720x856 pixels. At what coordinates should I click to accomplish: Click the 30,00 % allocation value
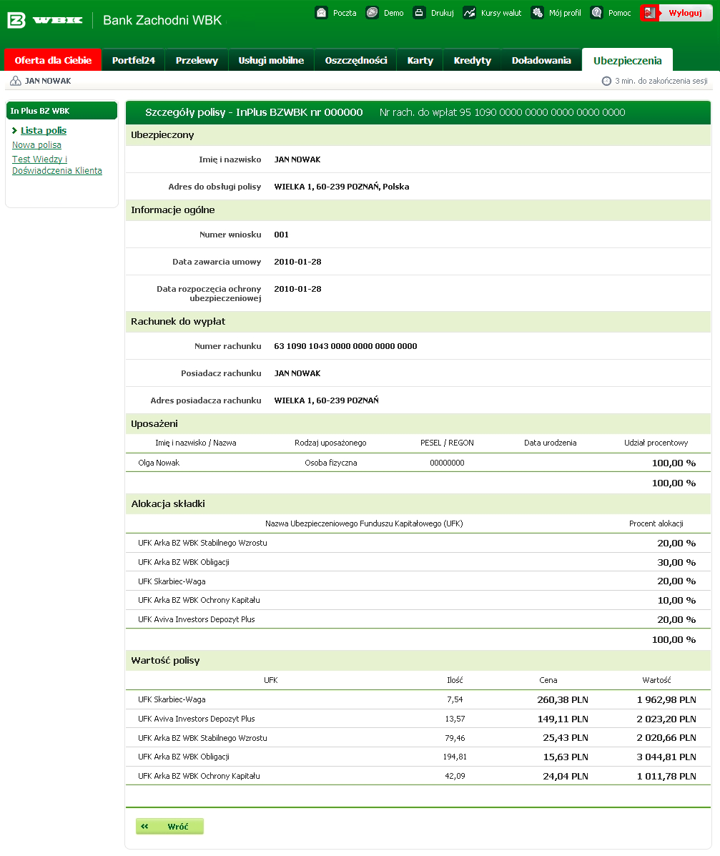(676, 562)
